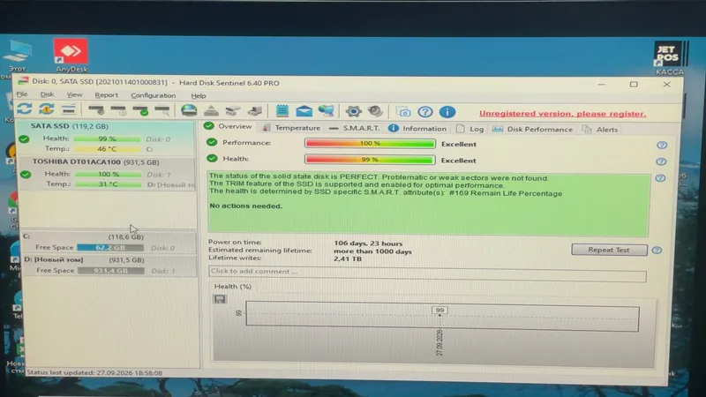Open the Disk menu
This screenshot has height=397, width=706.
pyautogui.click(x=47, y=94)
